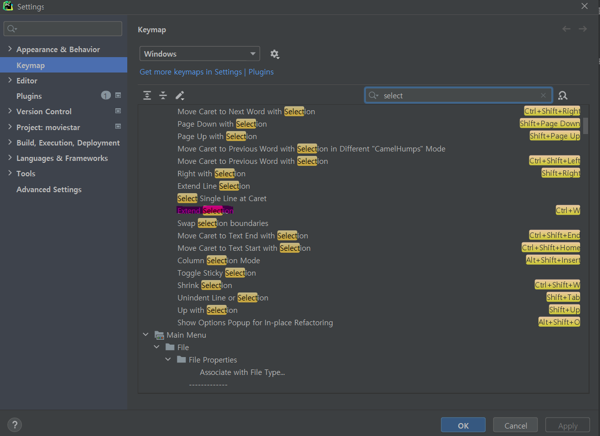This screenshot has width=600, height=436.
Task: Select 'Extend Line Selection' action
Action: tap(214, 186)
